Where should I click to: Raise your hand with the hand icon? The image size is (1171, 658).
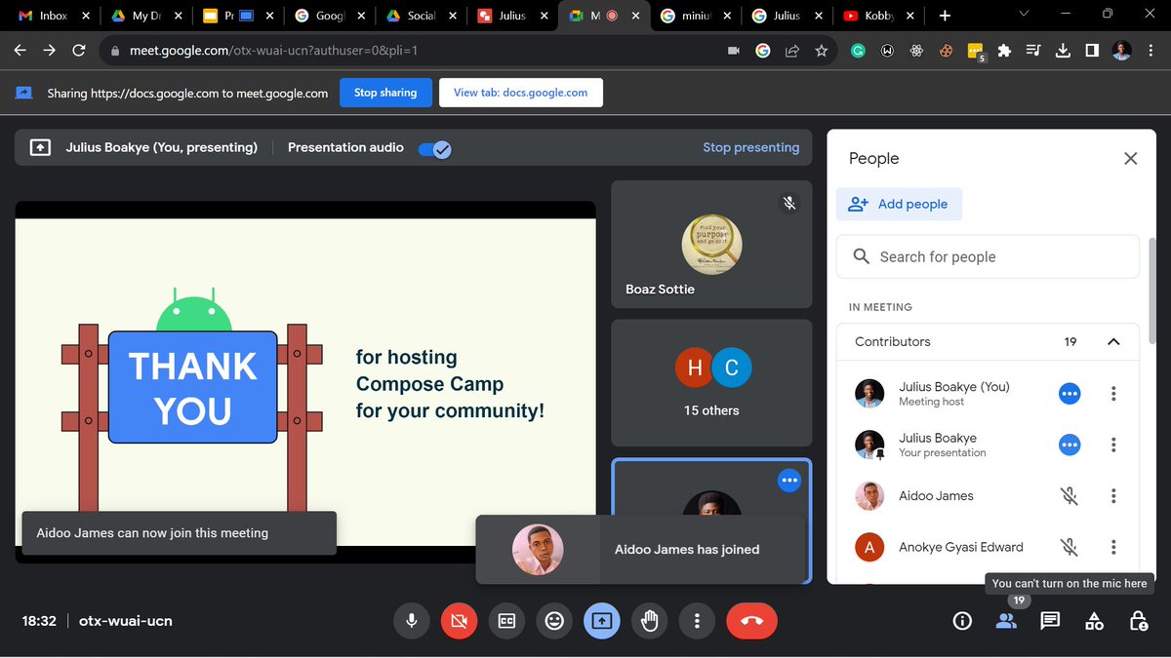[650, 621]
